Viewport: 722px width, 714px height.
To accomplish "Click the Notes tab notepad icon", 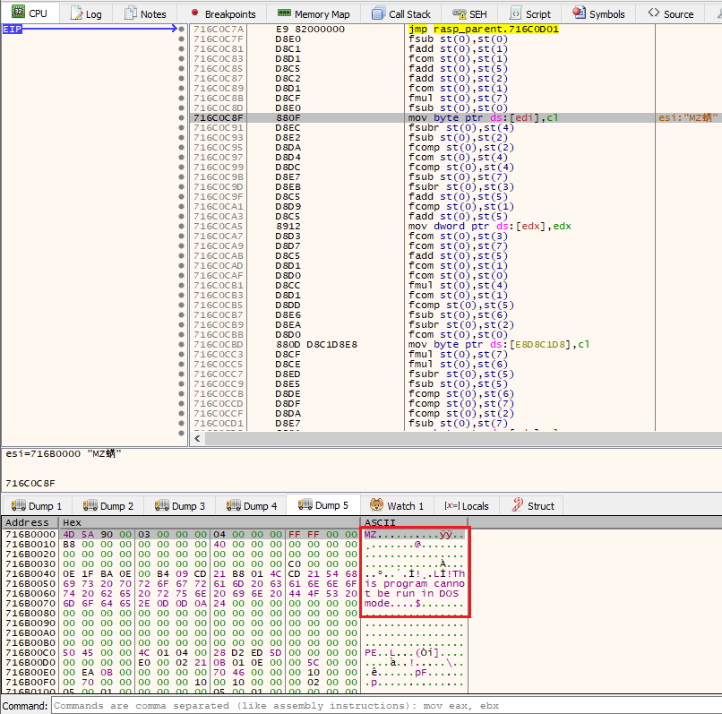I will pos(131,13).
